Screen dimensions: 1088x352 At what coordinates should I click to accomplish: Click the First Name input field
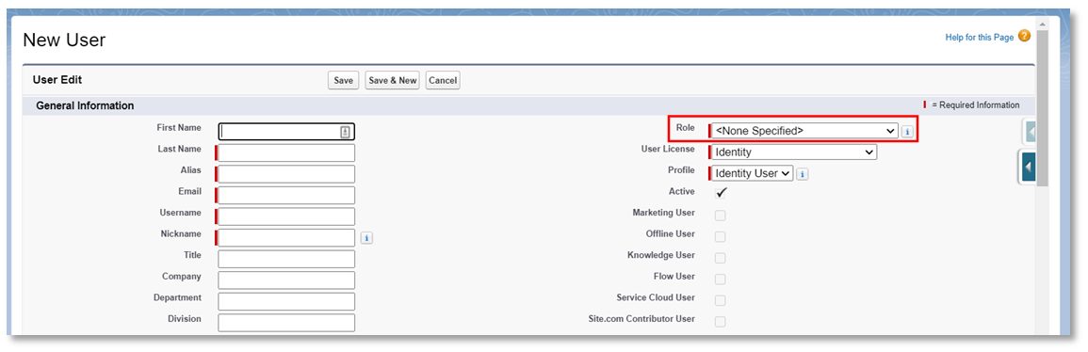(x=286, y=132)
